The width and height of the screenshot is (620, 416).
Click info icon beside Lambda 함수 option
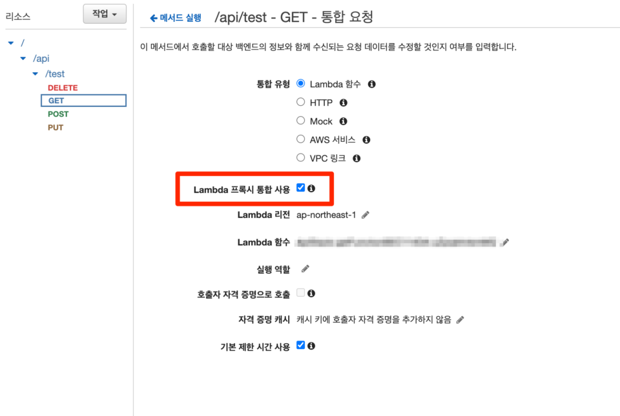click(372, 84)
